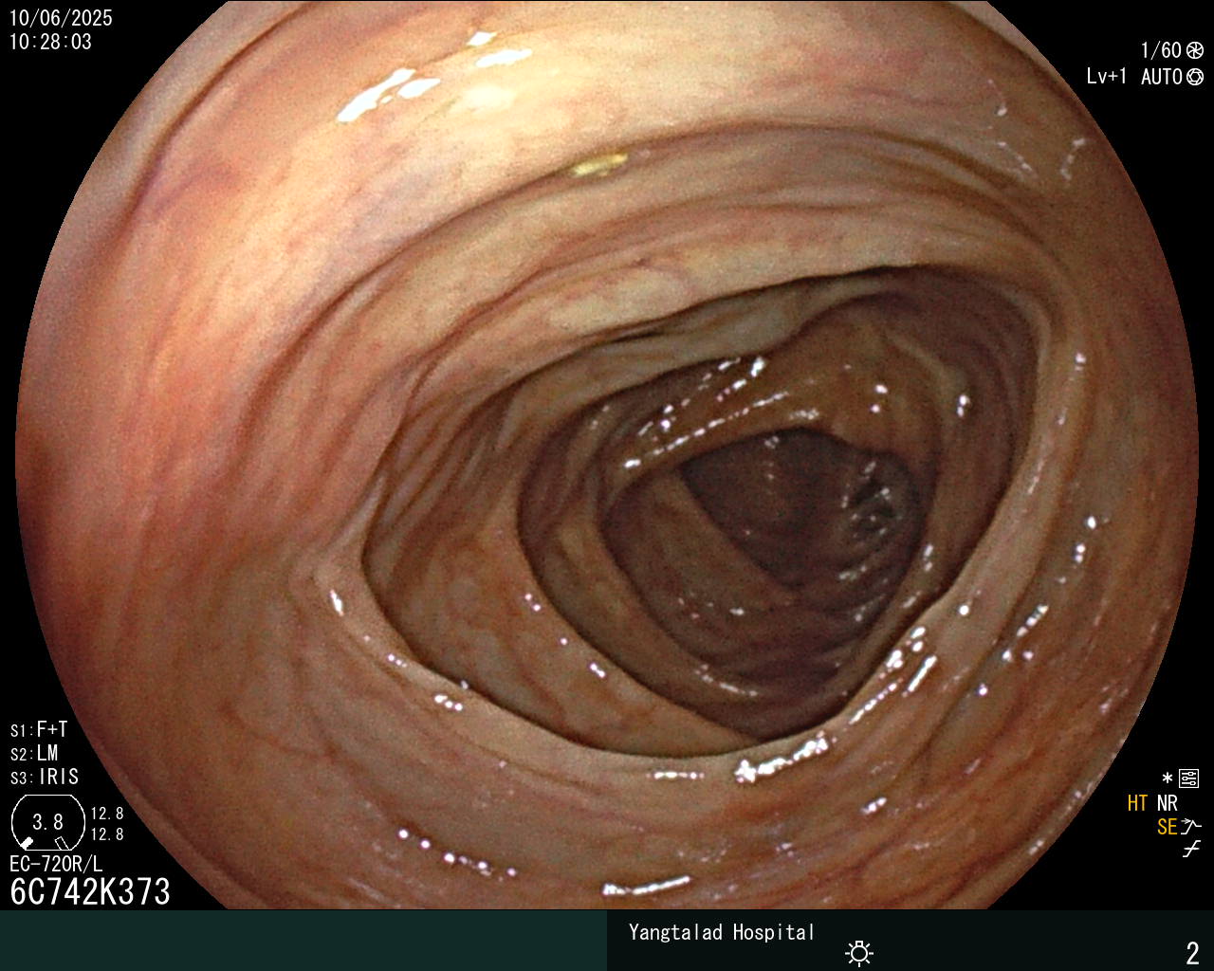This screenshot has width=1214, height=971.
Task: Click the AUTO iris mode label
Action: (x=1161, y=77)
